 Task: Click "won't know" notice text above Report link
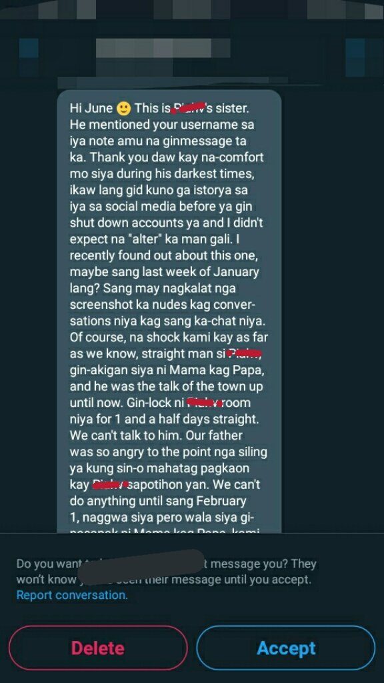coord(46,580)
